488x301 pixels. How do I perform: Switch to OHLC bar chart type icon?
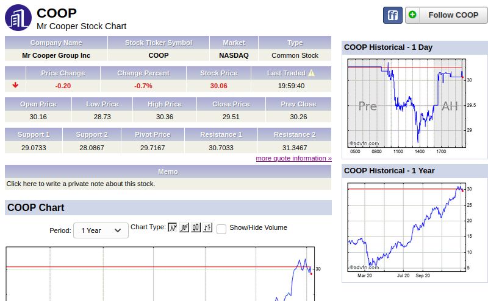point(207,227)
